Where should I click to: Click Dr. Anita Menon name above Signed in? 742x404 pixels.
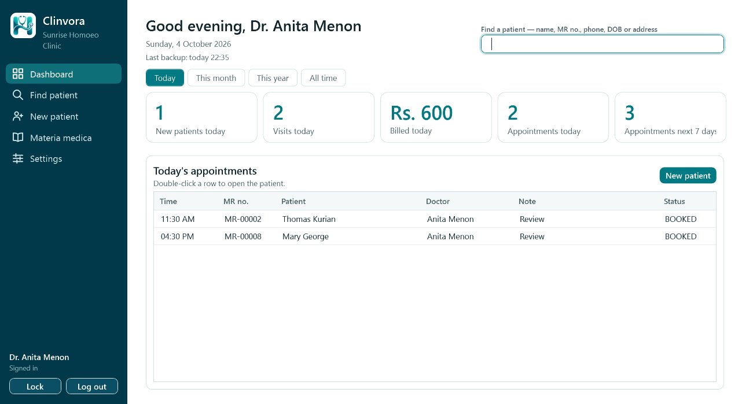[x=39, y=357]
